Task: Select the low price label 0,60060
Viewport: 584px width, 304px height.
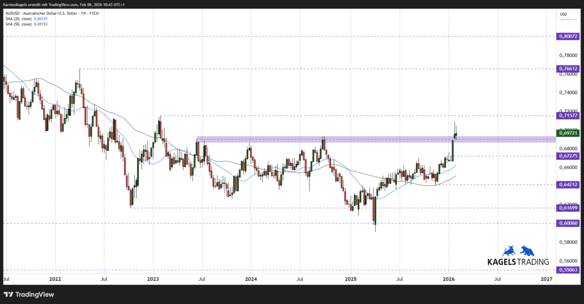Action: point(567,223)
